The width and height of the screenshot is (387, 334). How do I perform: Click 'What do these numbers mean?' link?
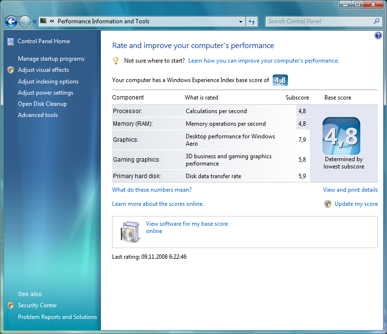pyautogui.click(x=152, y=190)
